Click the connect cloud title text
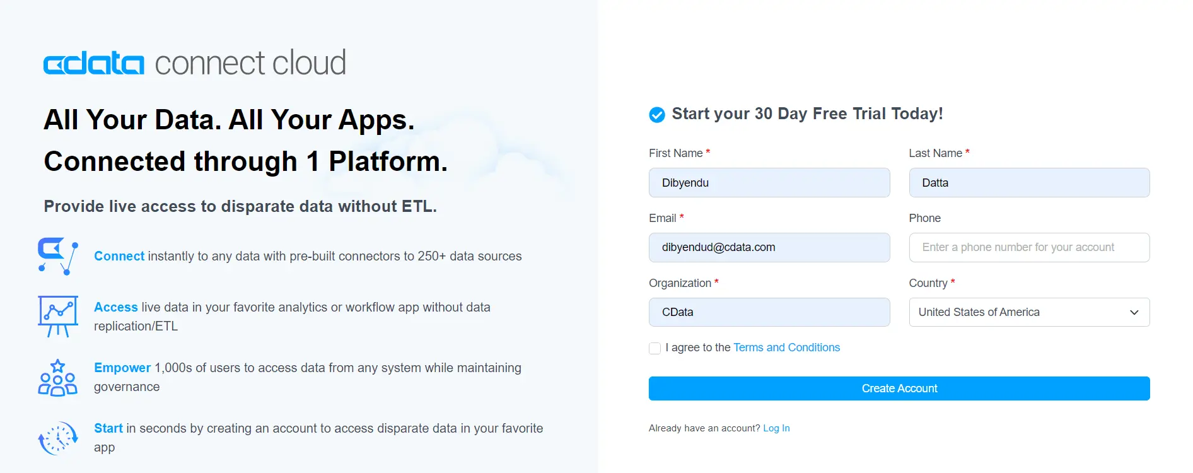1193x473 pixels. (x=250, y=64)
